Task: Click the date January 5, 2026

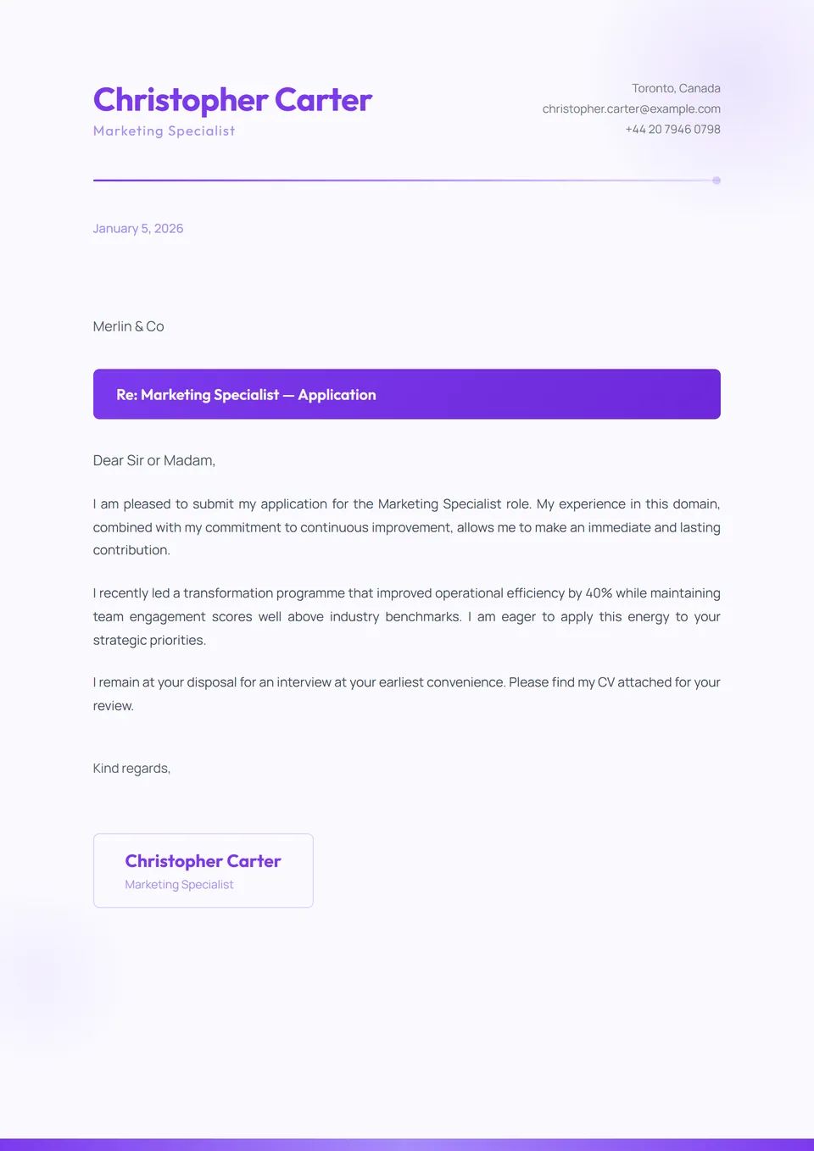Action: [x=138, y=229]
